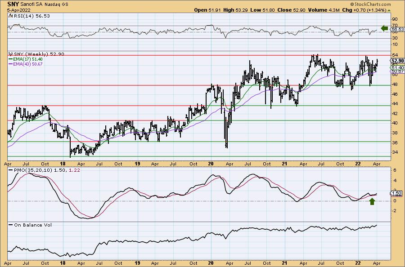Click the 51.40 EMA tag on right axis
Screen dimensions: 405x267
397,67
